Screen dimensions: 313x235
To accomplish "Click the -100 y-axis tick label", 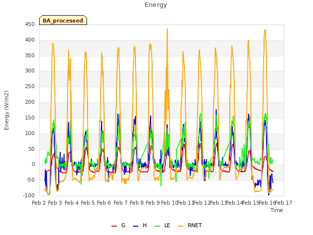I will tap(29, 196).
